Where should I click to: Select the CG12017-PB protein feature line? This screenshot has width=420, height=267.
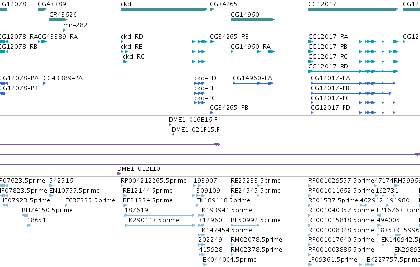351,93
